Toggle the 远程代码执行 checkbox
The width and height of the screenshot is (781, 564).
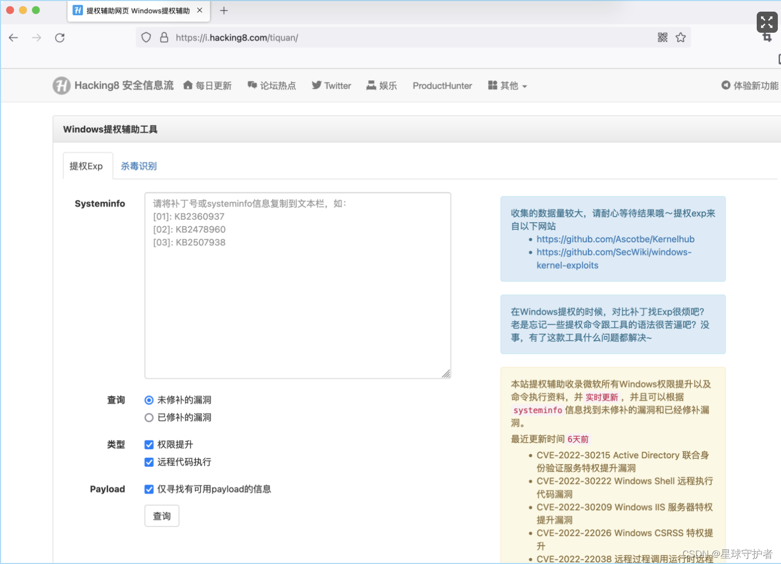[x=149, y=462]
